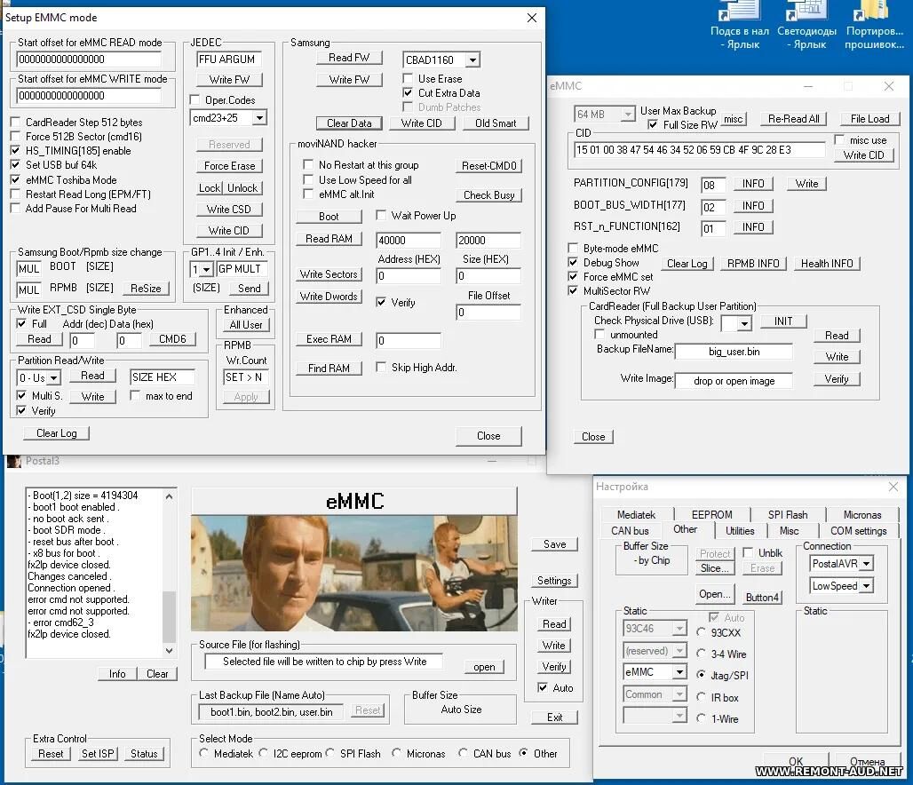Expand the LowSpeed dropdown
This screenshot has width=913, height=785.
point(867,586)
